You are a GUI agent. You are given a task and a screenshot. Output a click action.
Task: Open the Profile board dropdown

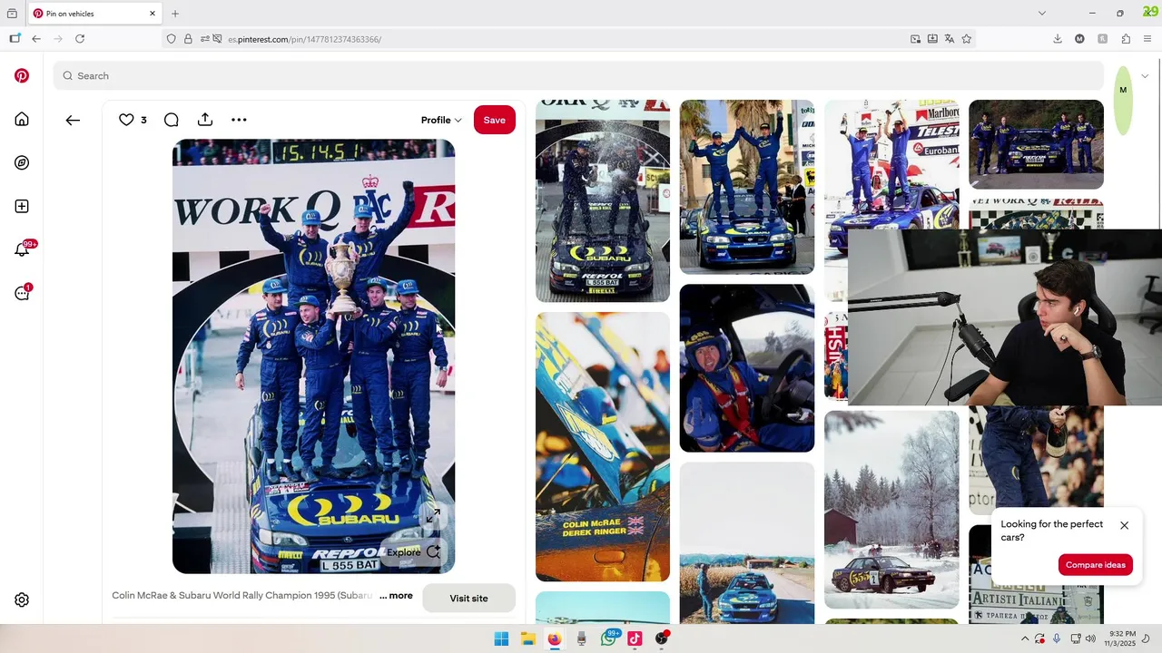click(x=441, y=120)
